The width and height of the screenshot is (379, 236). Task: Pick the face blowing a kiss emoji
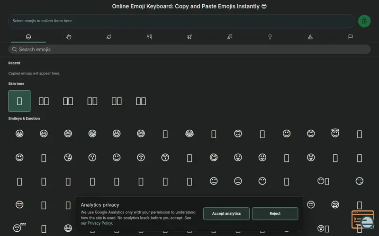coord(68,157)
